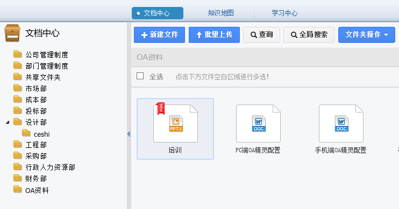
Task: Click the 文档中心 cabinet icon
Action: [12, 33]
